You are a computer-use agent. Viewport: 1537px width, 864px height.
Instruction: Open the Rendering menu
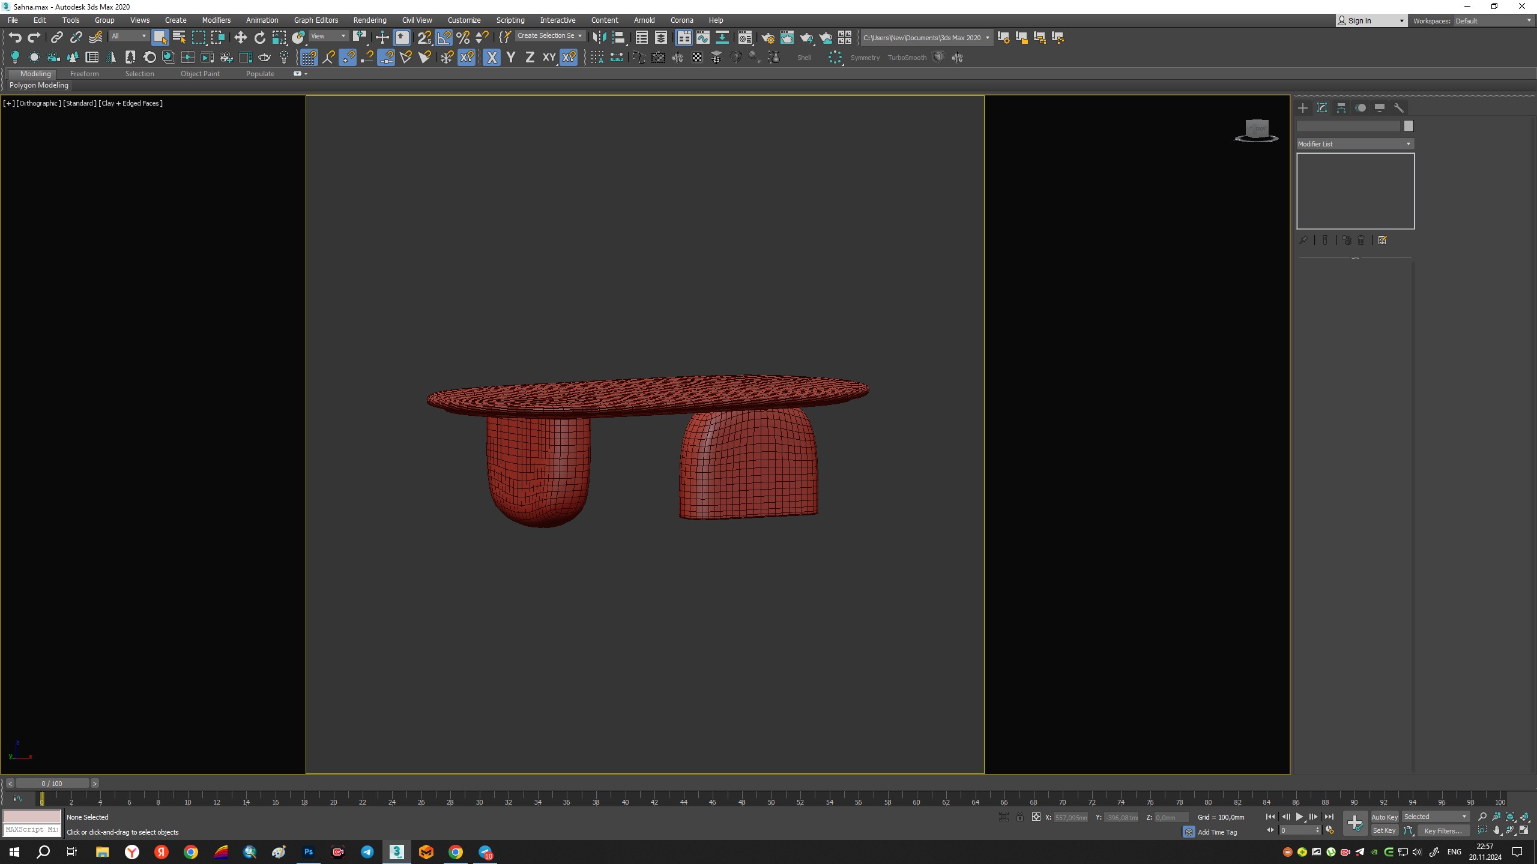(370, 20)
